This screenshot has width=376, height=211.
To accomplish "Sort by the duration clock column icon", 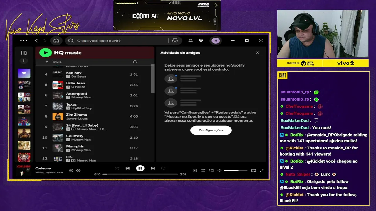I will 135,62.
